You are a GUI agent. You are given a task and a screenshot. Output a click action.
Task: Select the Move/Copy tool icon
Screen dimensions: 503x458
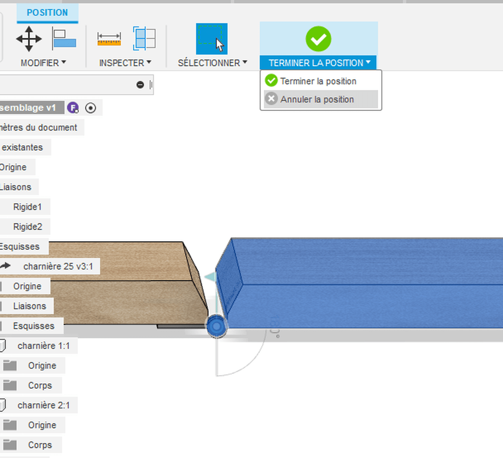(x=29, y=39)
